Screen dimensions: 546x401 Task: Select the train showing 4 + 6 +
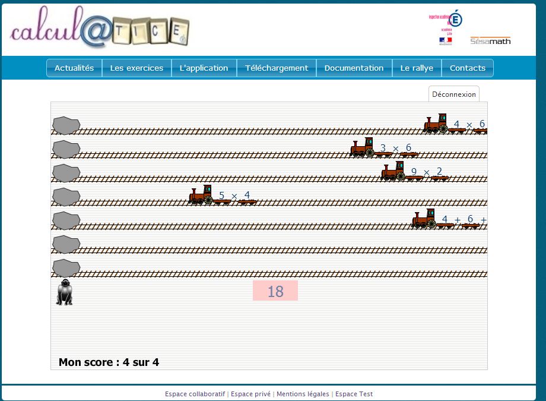click(x=449, y=220)
